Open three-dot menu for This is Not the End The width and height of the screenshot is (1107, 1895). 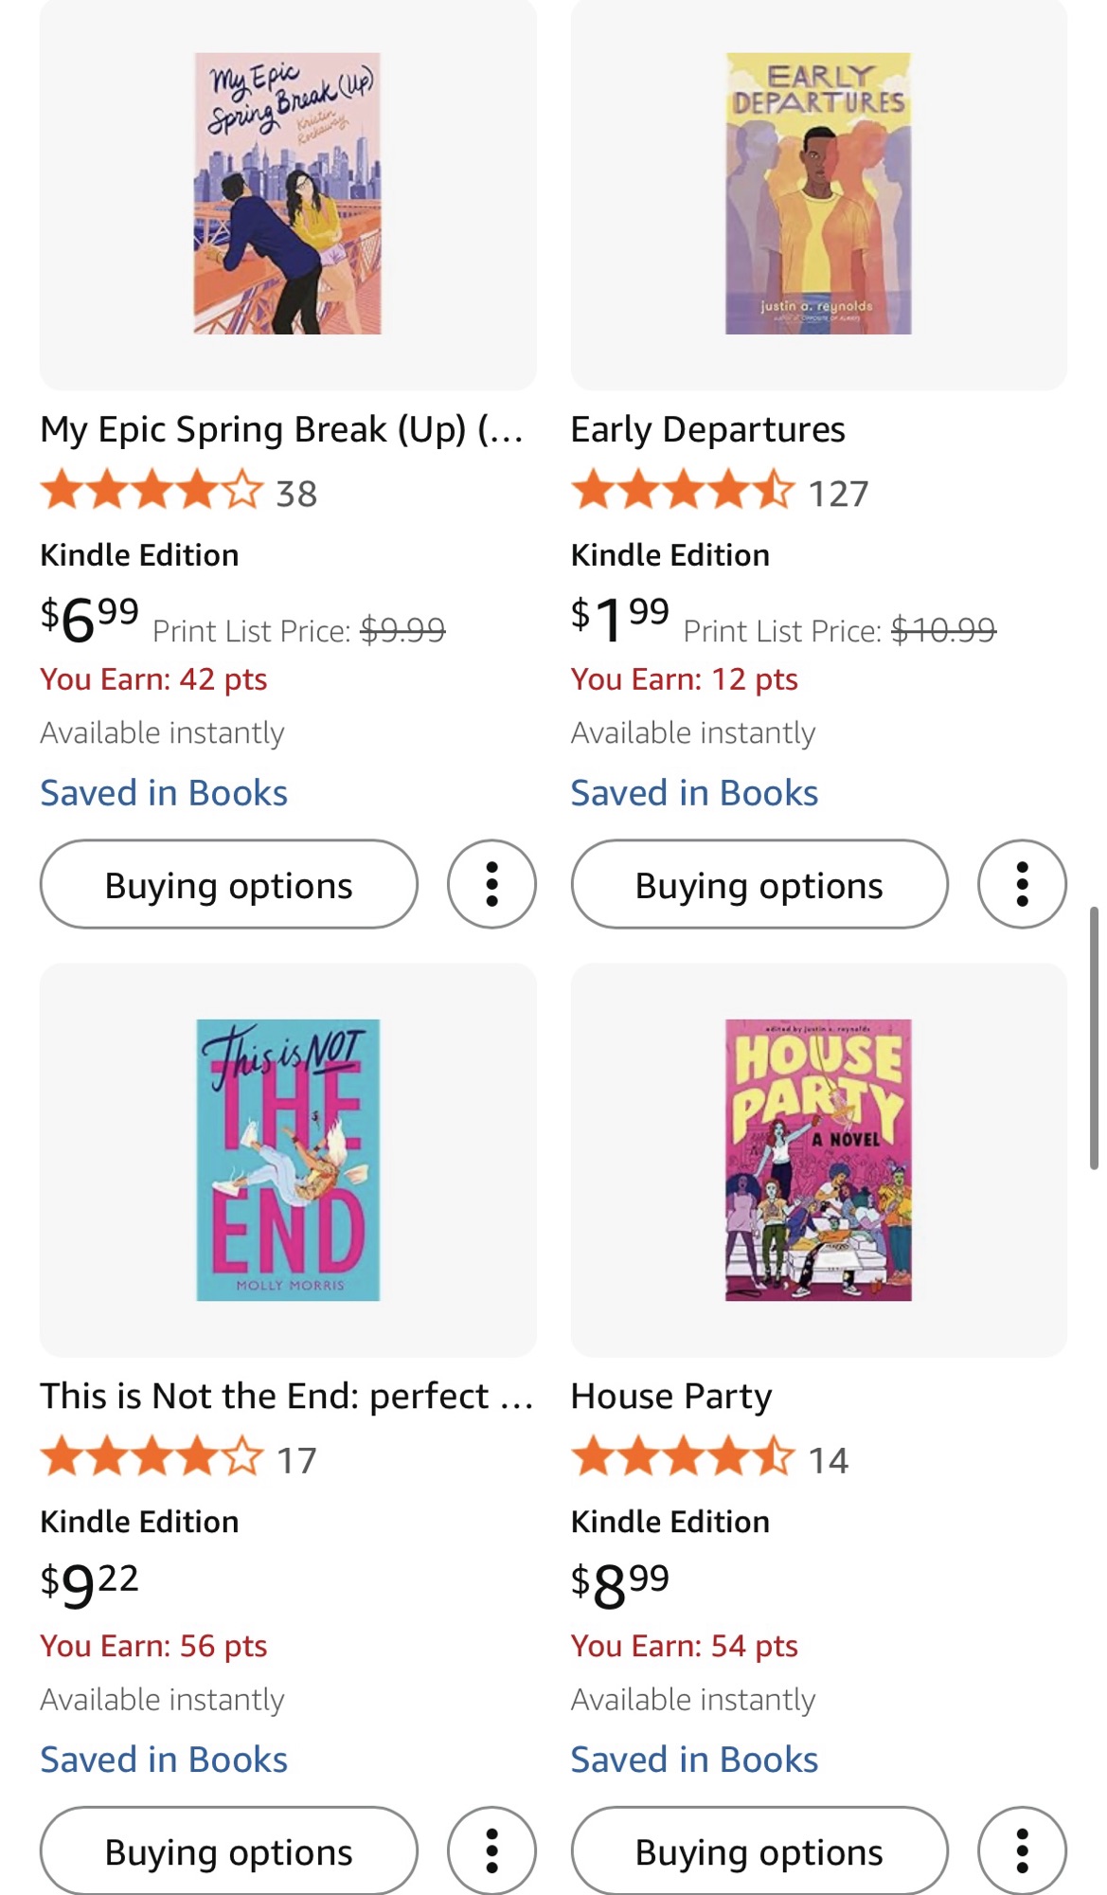click(491, 1850)
